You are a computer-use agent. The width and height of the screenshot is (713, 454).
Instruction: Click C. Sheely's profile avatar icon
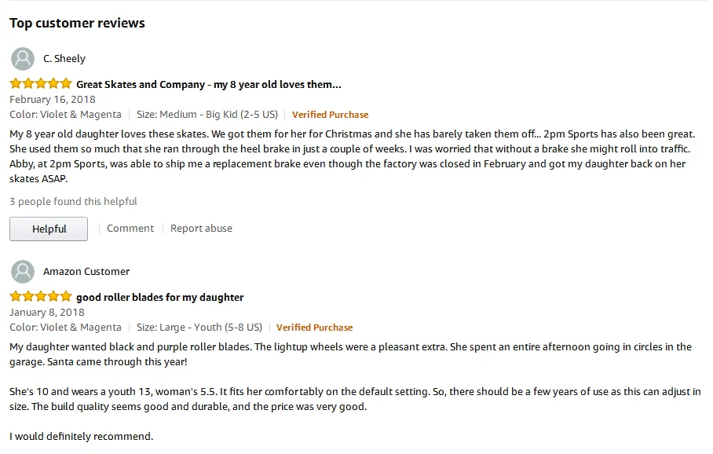23,59
